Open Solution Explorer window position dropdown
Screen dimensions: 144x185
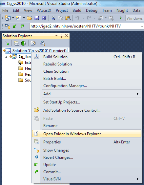click(56, 36)
